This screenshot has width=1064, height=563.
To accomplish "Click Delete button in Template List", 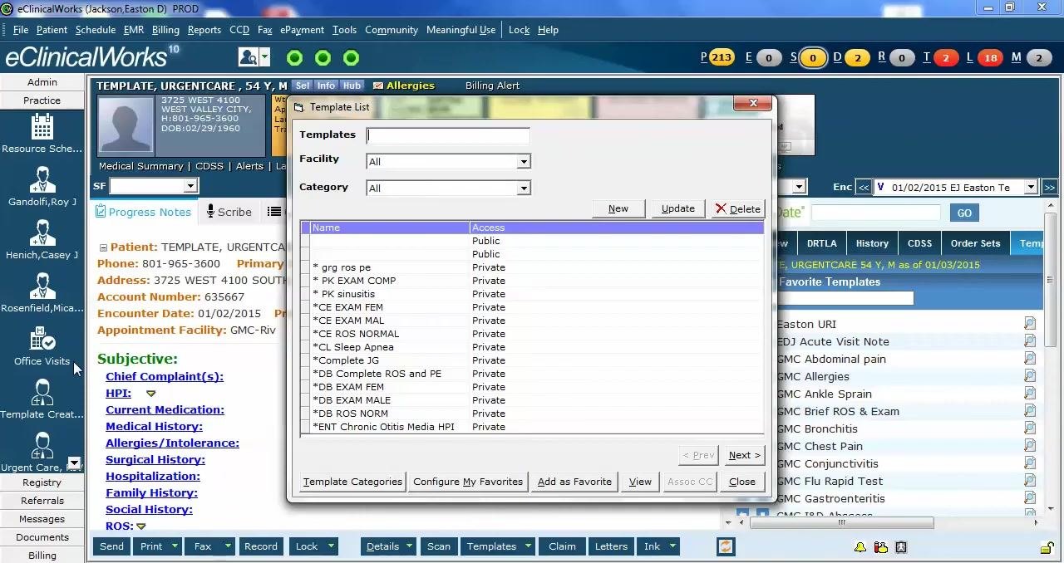I will 737,208.
